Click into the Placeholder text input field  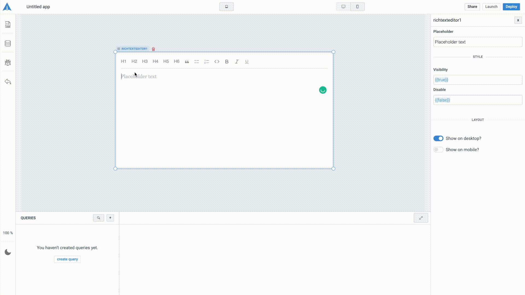pyautogui.click(x=477, y=42)
